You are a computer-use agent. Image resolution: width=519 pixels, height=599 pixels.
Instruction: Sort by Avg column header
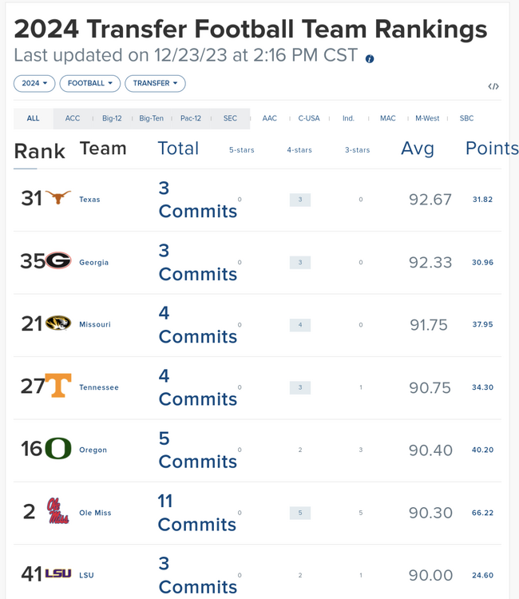click(x=417, y=149)
